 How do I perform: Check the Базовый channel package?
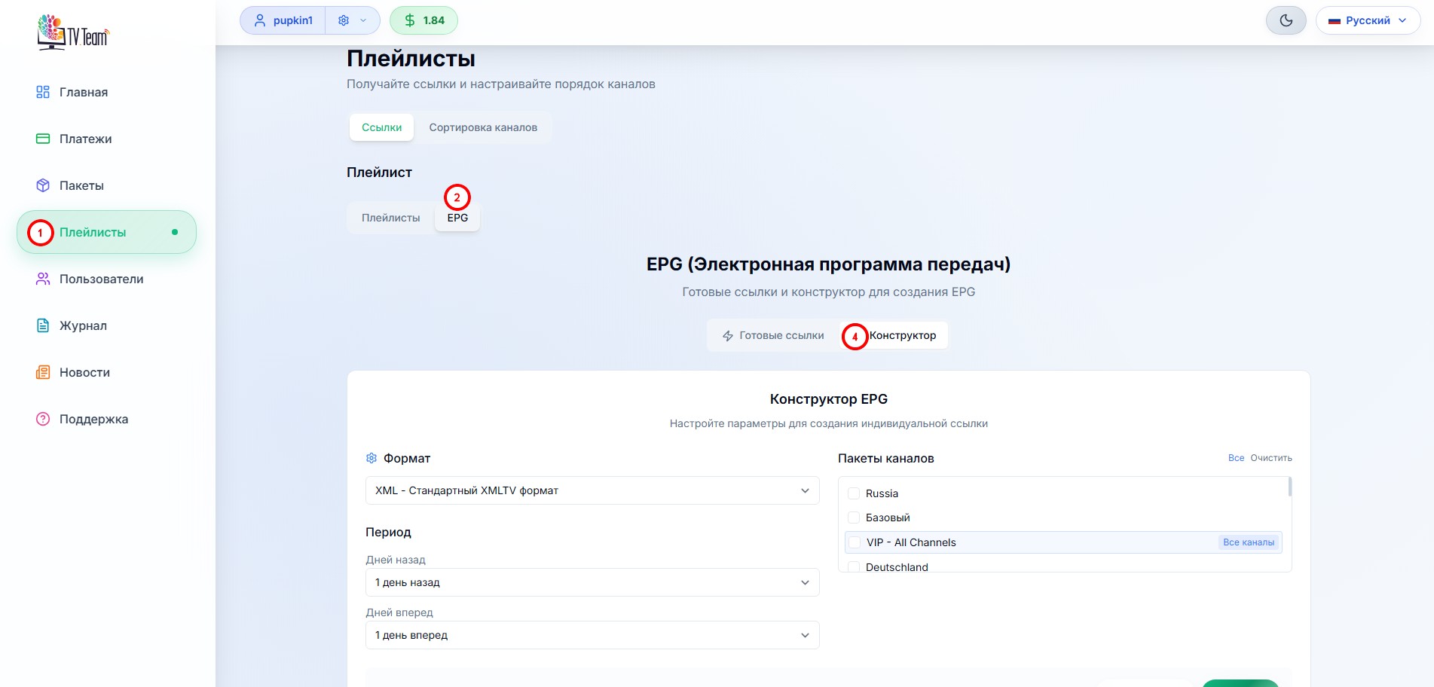pyautogui.click(x=854, y=518)
